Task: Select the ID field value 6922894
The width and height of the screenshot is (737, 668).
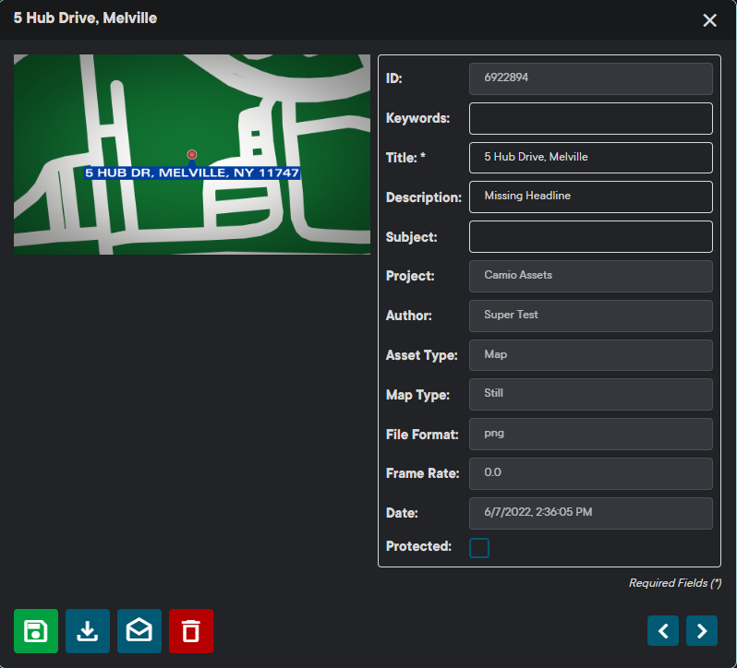Action: coord(591,78)
